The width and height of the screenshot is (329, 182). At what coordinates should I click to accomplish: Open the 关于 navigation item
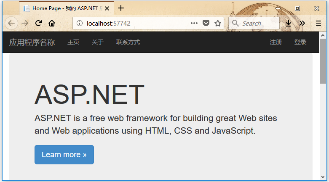98,42
